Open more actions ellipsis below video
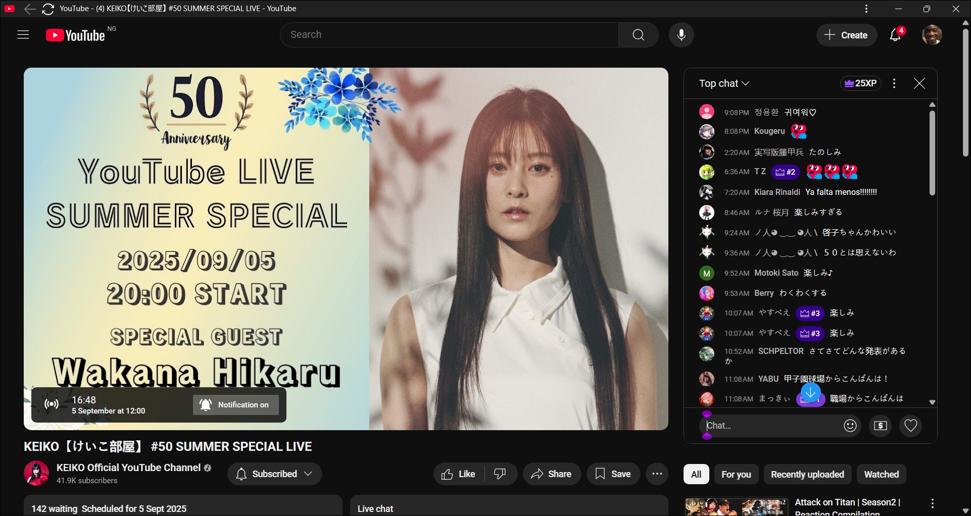Viewport: 971px width, 516px height. tap(657, 474)
